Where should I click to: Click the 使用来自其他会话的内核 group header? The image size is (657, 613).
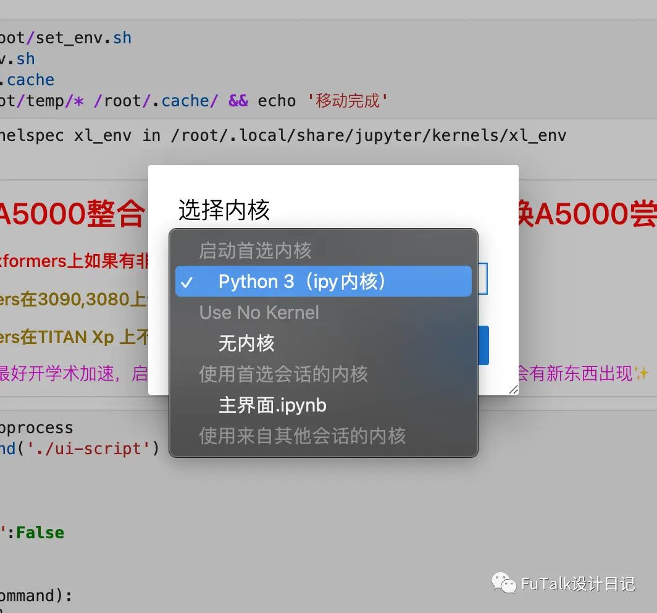click(302, 436)
